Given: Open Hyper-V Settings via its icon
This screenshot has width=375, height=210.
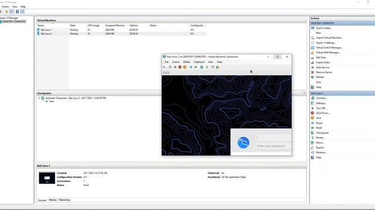Looking at the screenshot, I should tap(312, 43).
